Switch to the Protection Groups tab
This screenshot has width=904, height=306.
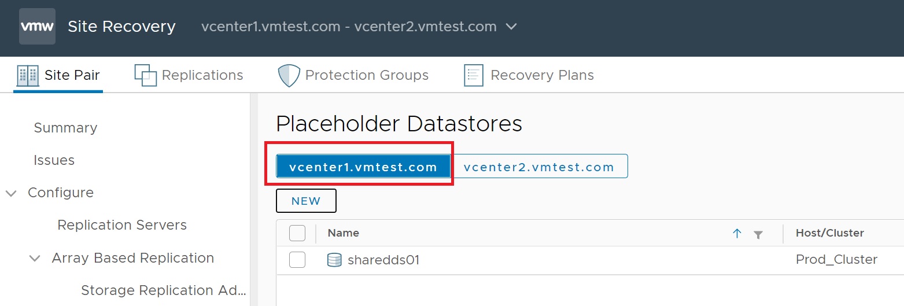pyautogui.click(x=367, y=75)
